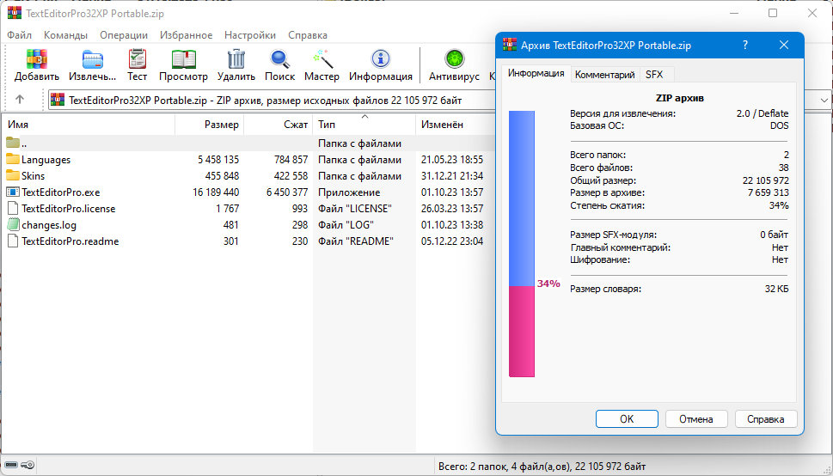Click the parent folder '..' icon
Screen dimensions: 833x476
pos(13,143)
